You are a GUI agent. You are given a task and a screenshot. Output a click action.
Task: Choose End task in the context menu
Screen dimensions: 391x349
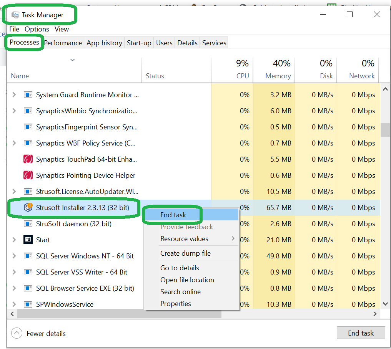[191, 215]
